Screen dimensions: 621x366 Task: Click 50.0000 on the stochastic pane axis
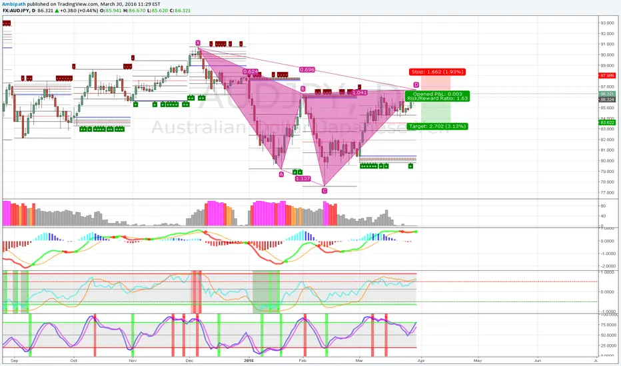[609, 335]
